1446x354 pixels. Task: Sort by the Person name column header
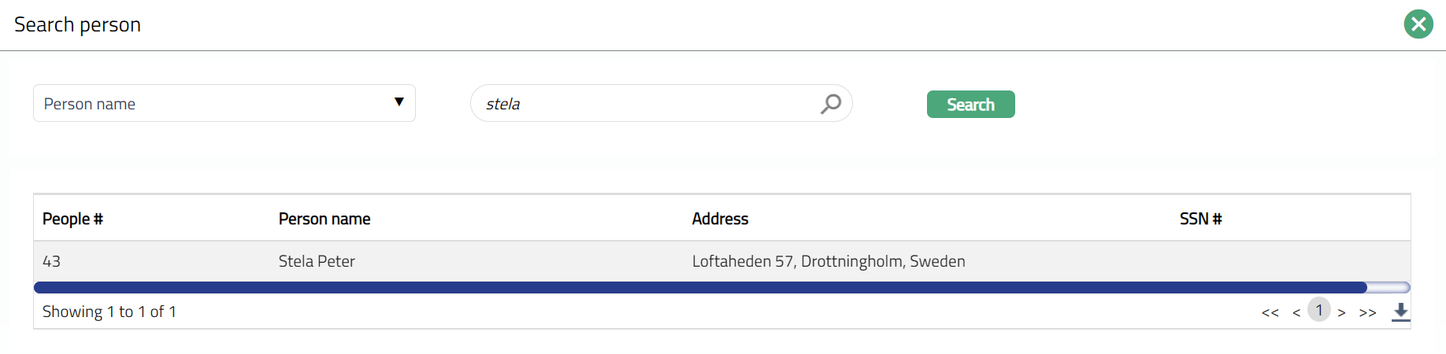pos(324,219)
